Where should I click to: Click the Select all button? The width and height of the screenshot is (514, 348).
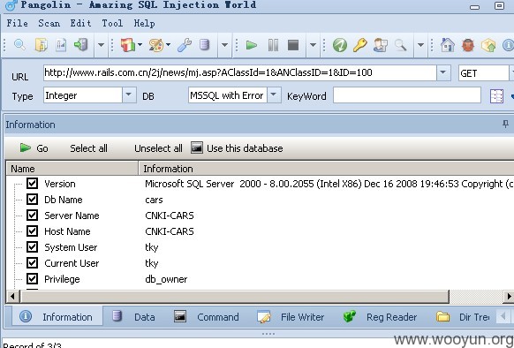tap(88, 148)
